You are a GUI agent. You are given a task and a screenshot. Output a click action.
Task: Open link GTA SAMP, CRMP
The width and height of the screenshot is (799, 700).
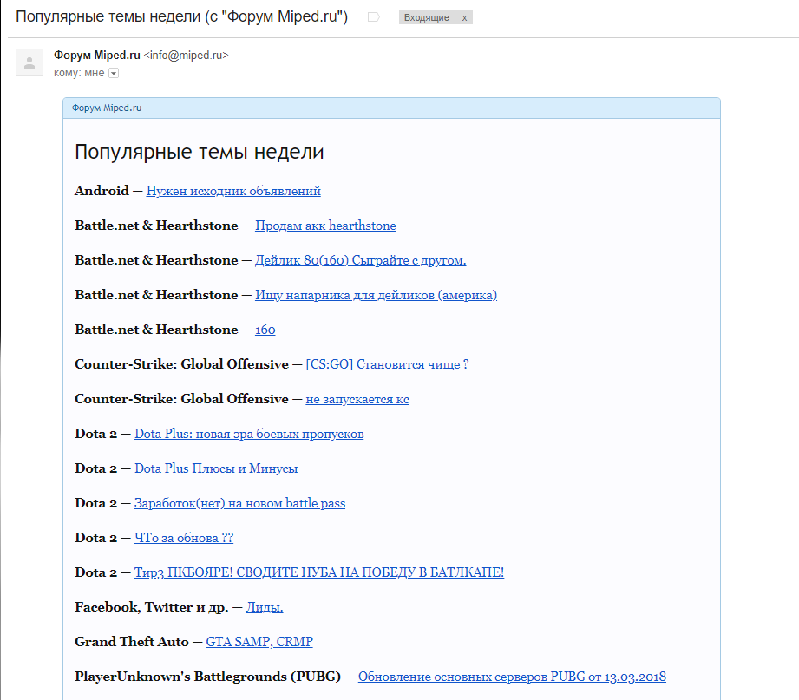pyautogui.click(x=259, y=641)
